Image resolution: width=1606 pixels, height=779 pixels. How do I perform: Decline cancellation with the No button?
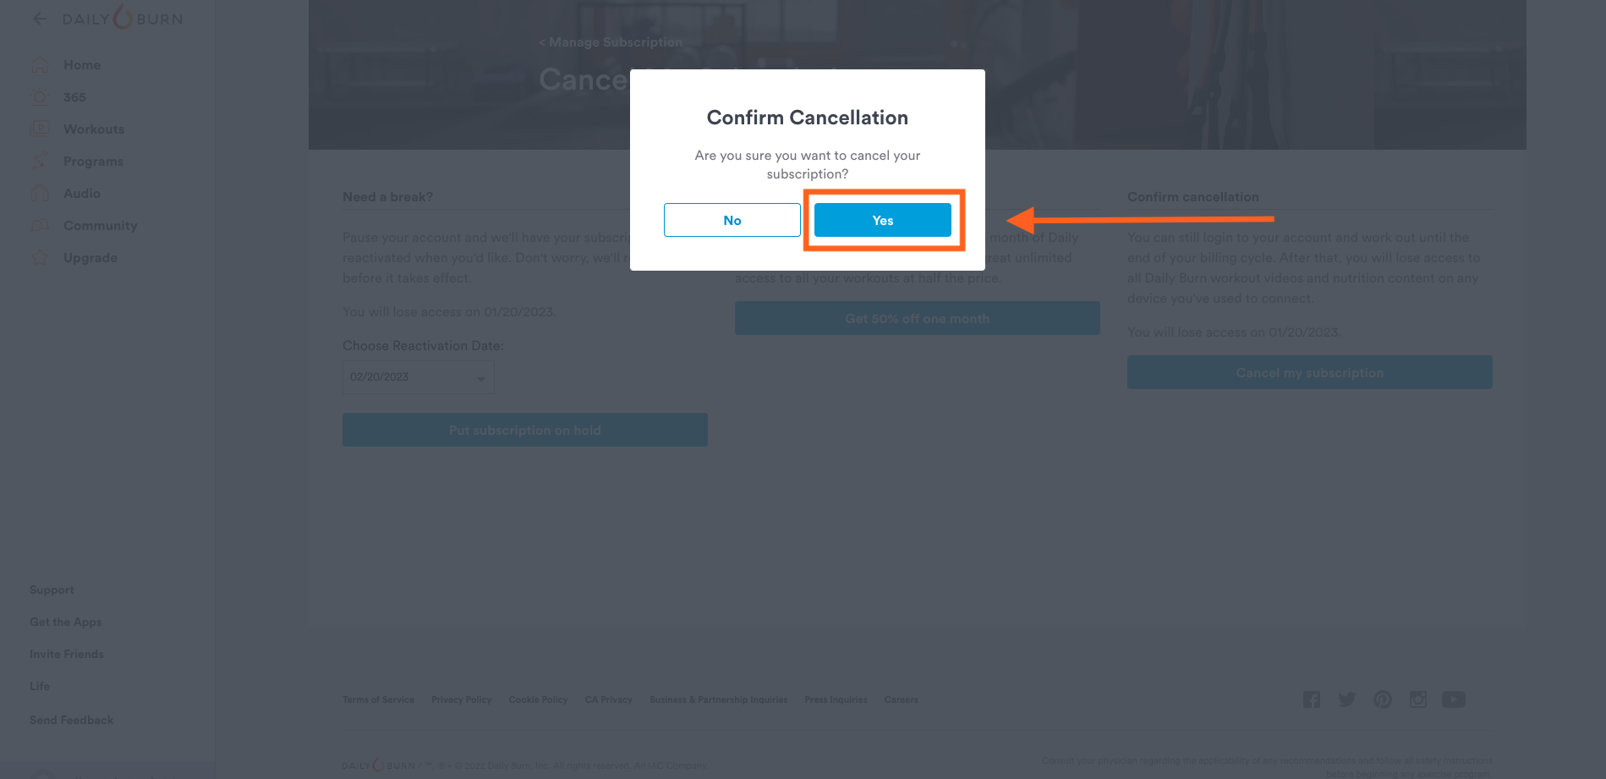732,220
